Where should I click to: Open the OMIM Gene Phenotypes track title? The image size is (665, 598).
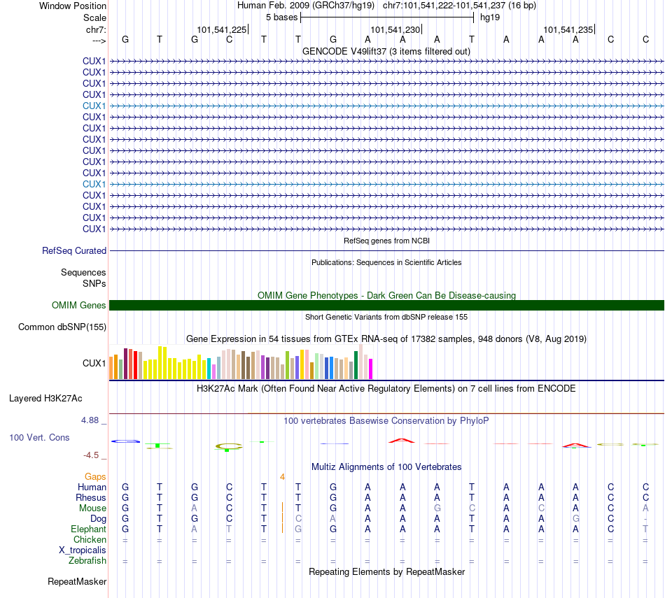click(386, 295)
